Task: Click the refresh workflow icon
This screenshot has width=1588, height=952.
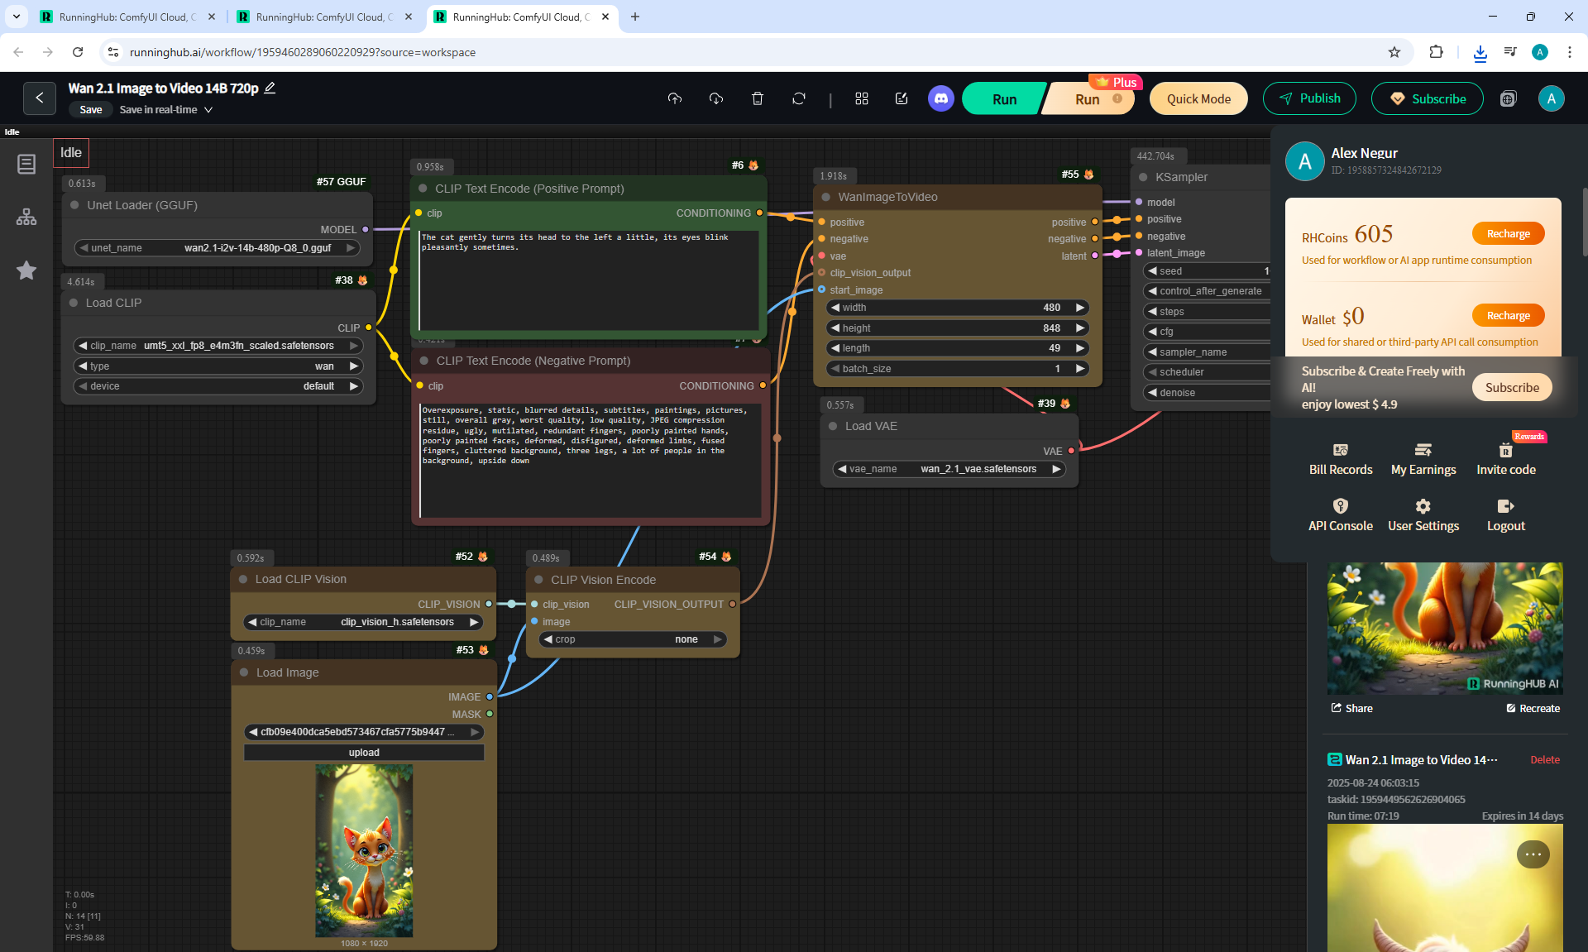Action: tap(798, 98)
